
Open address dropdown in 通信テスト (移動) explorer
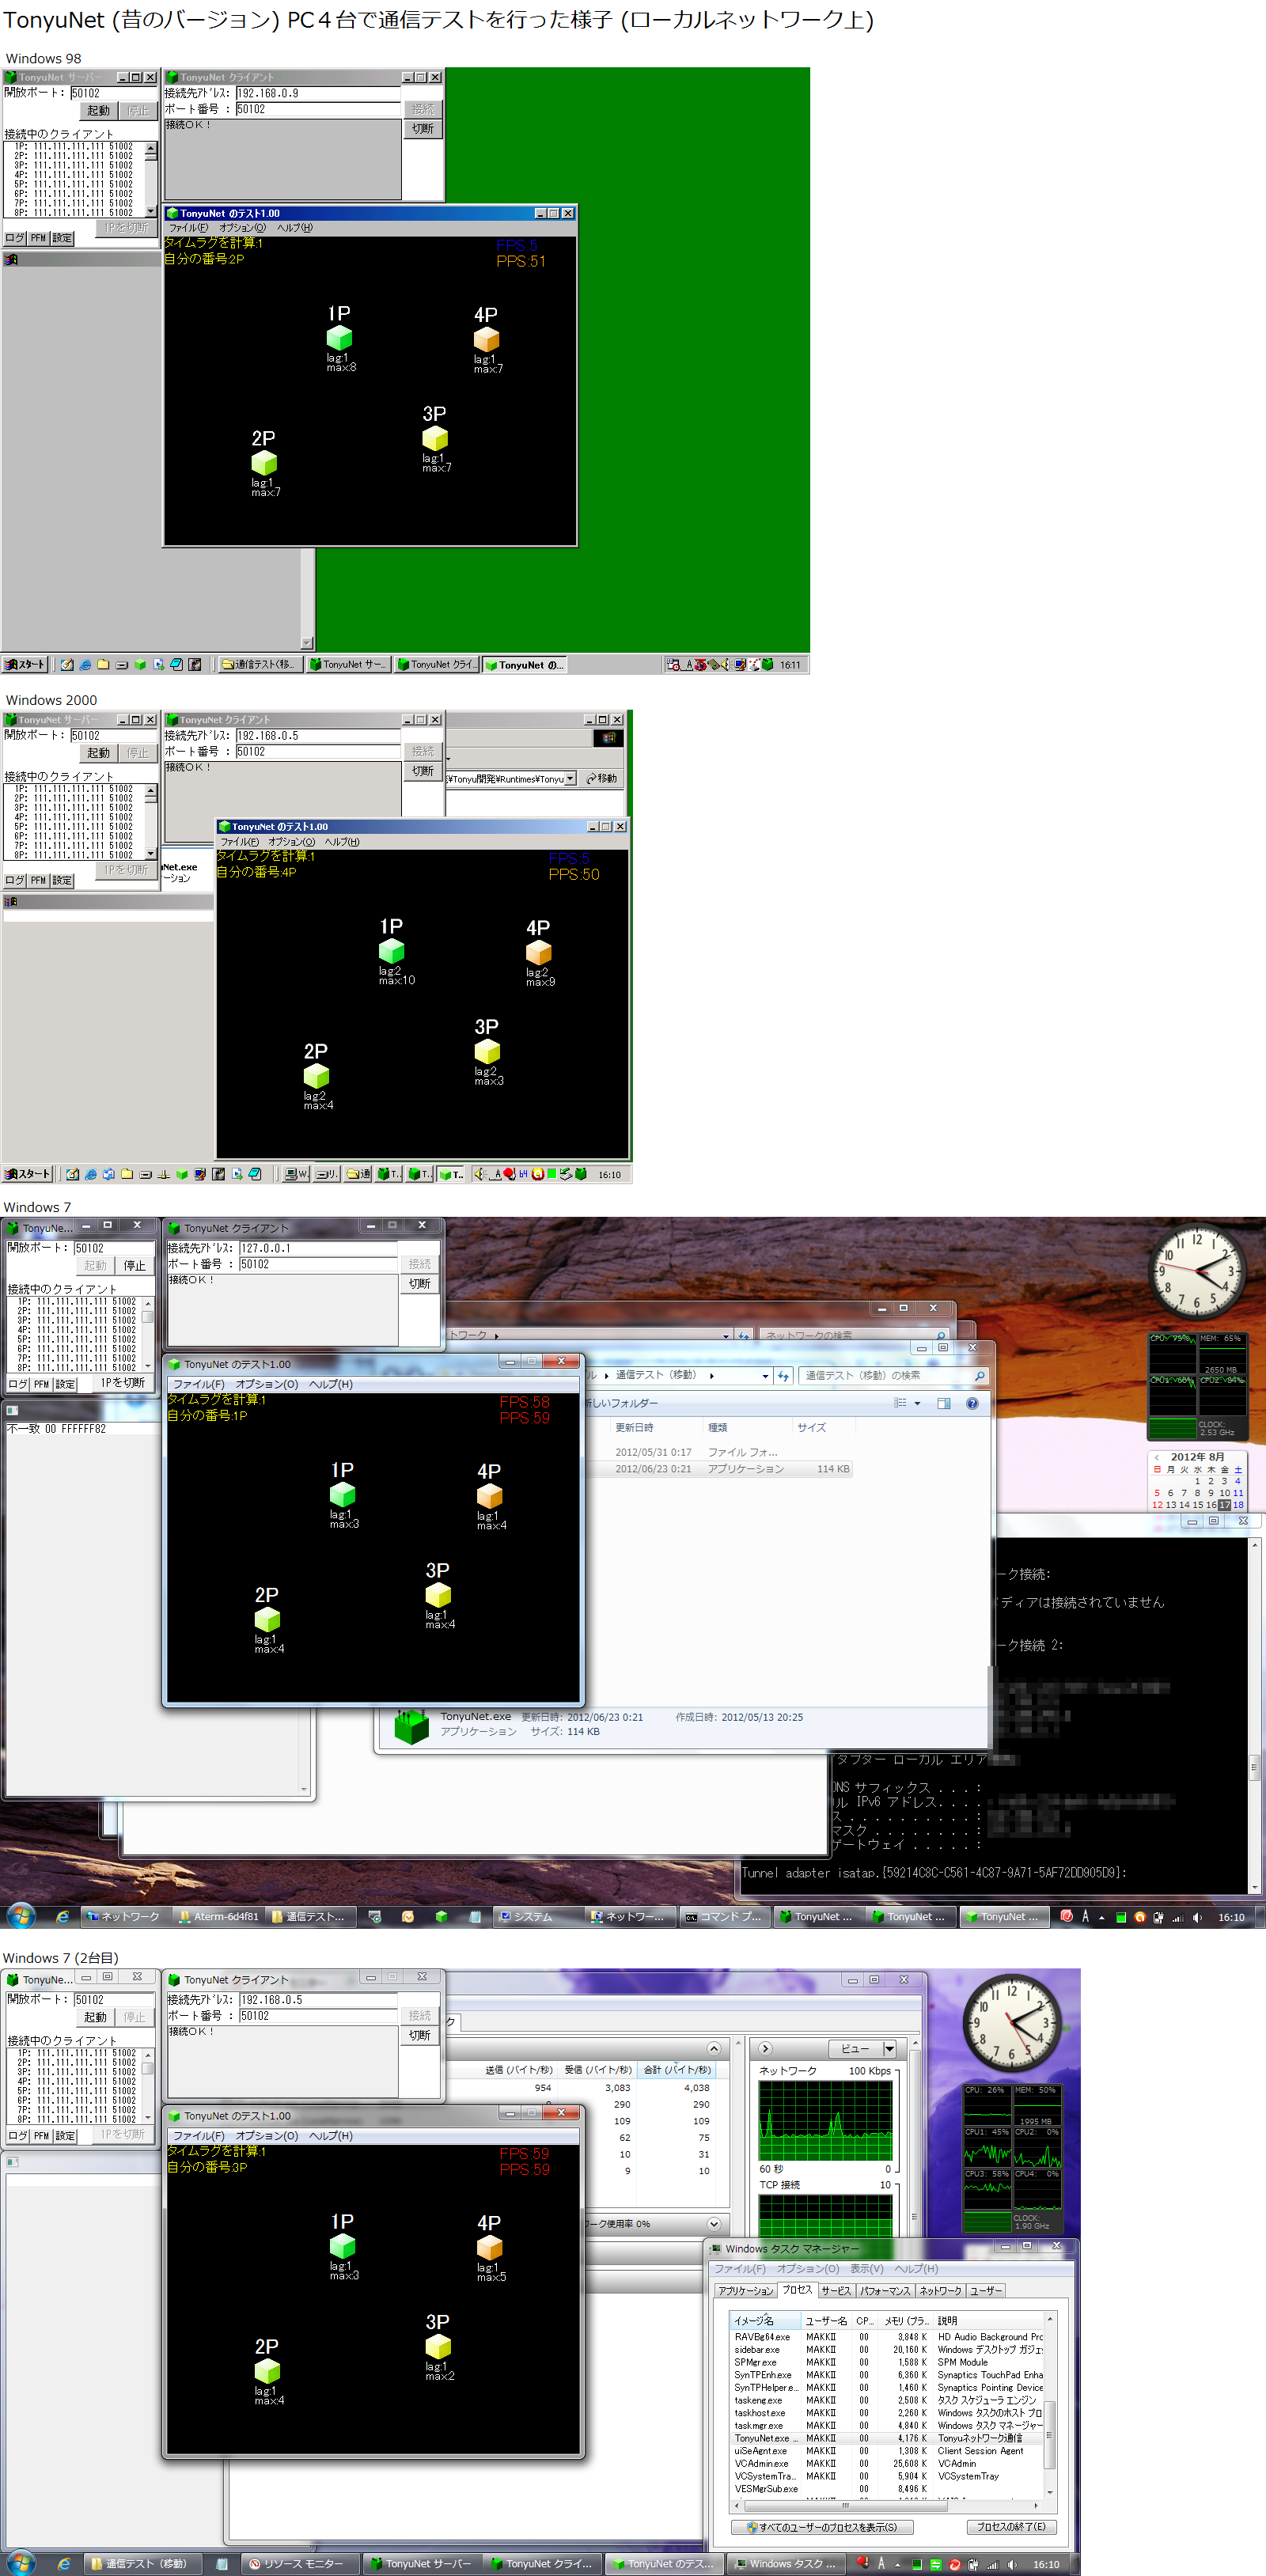point(765,1376)
